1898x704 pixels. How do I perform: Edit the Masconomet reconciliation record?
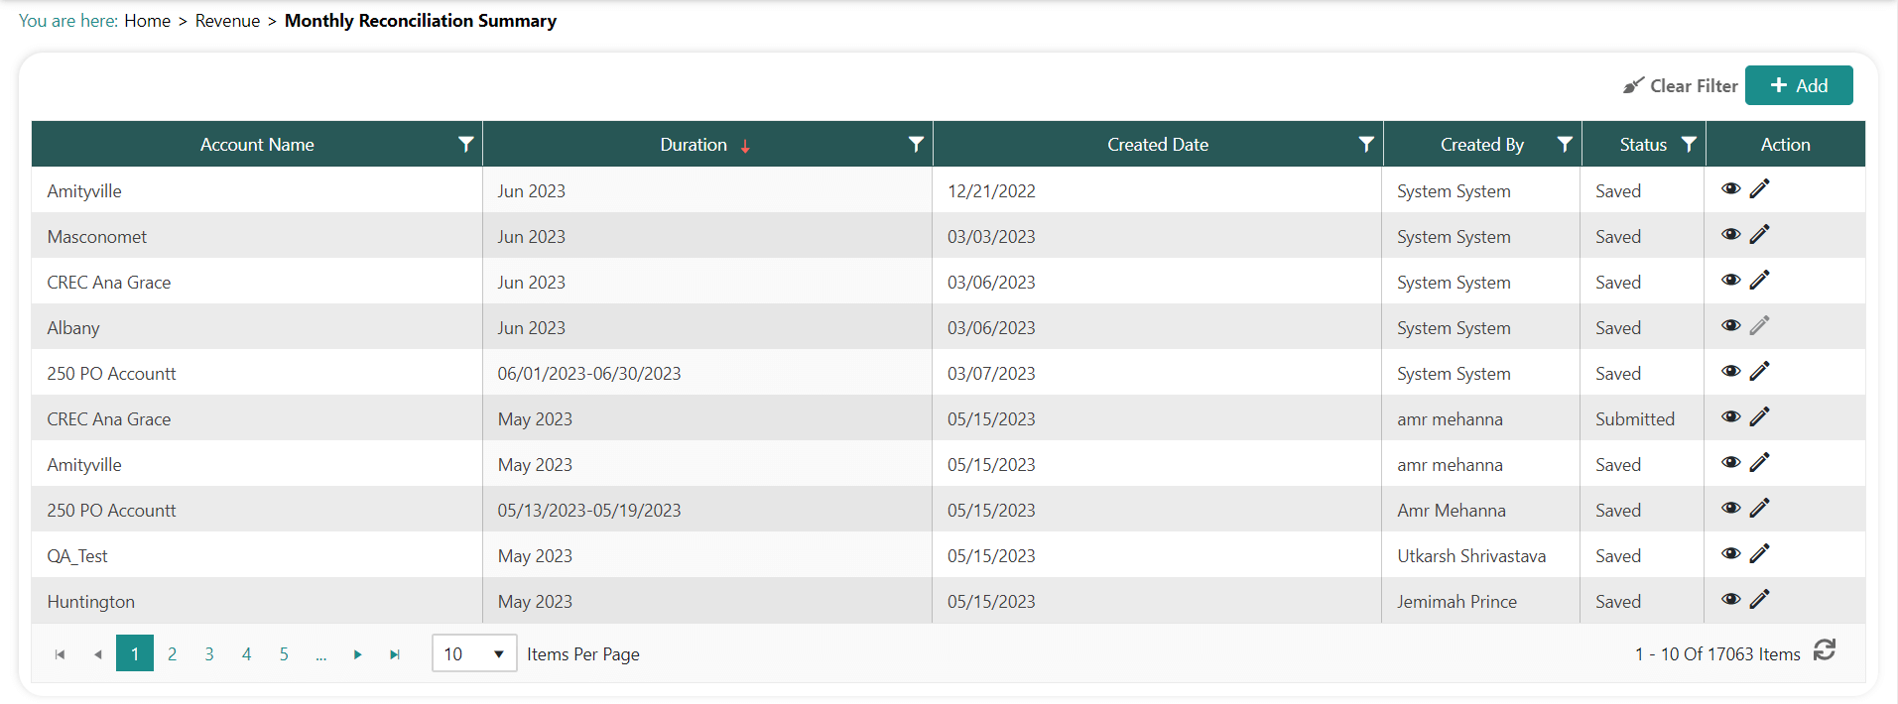click(x=1759, y=235)
